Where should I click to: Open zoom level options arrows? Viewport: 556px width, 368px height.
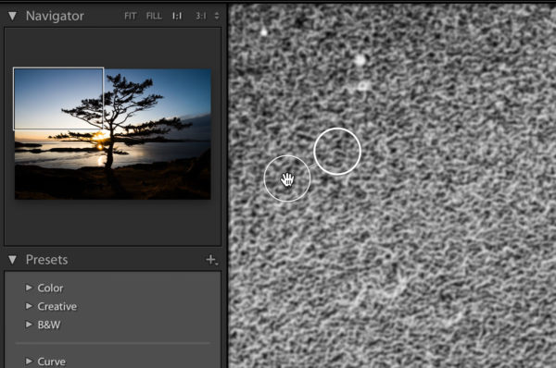tap(217, 16)
